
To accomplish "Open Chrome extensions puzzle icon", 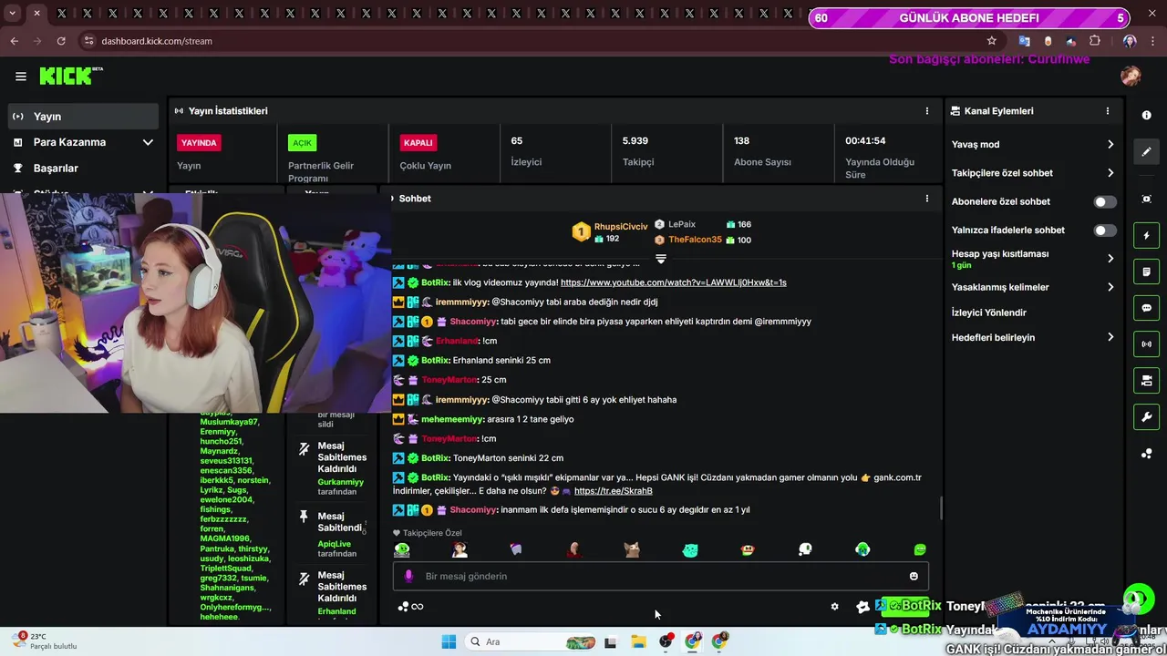I will (x=1095, y=41).
